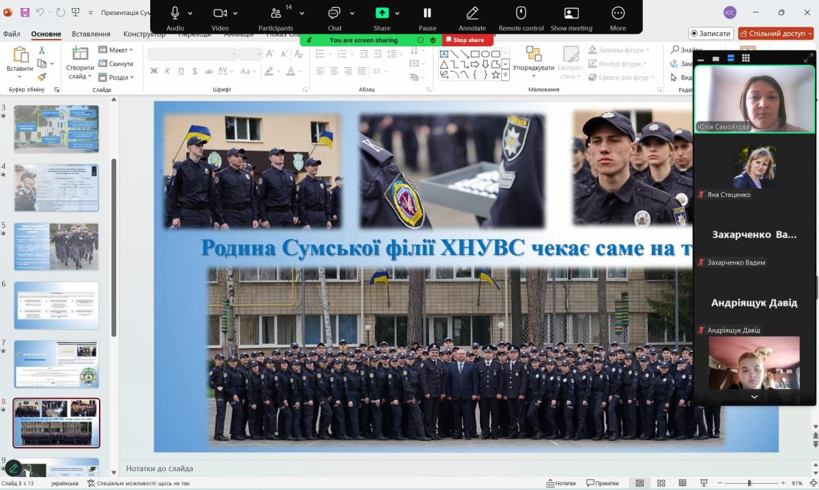The height and width of the screenshot is (490, 819).
Task: Click the green Share icon in Zoom toolbar
Action: click(x=382, y=13)
